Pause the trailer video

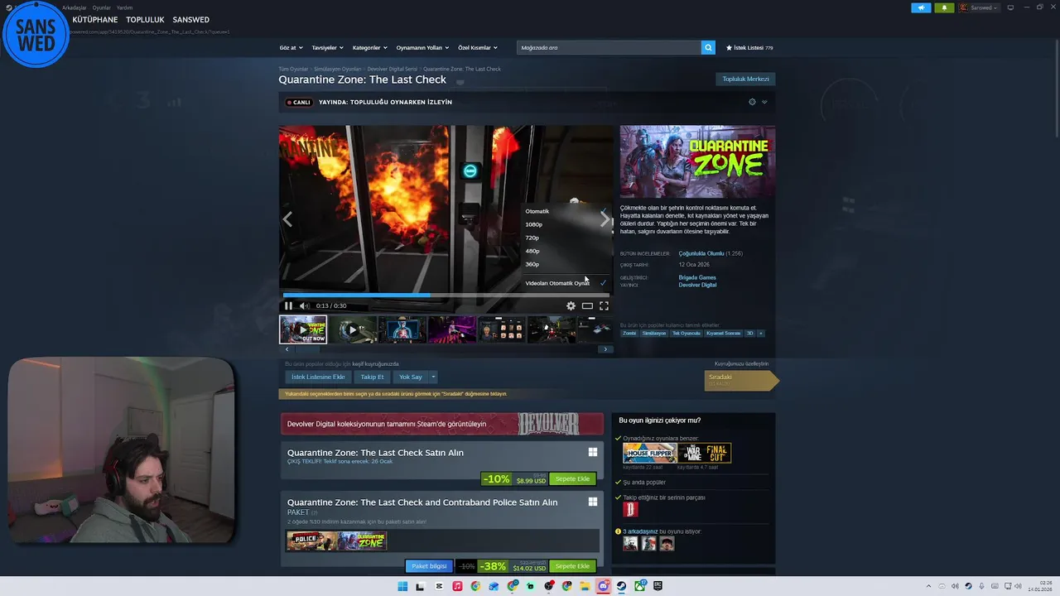pos(288,305)
